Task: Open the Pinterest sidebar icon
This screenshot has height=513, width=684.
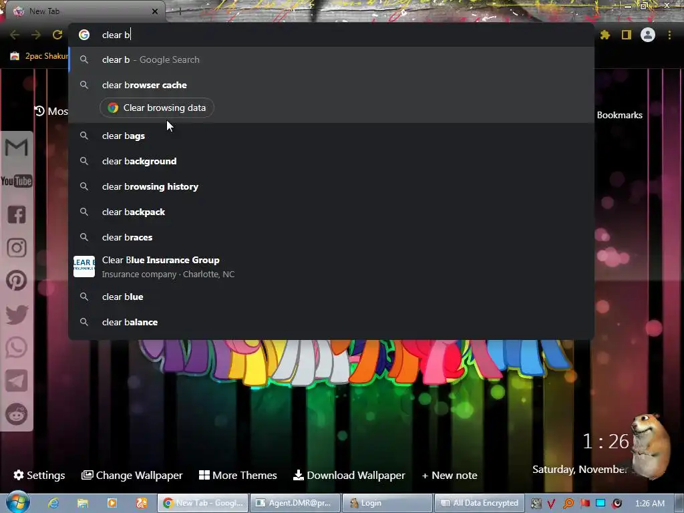Action: click(17, 281)
